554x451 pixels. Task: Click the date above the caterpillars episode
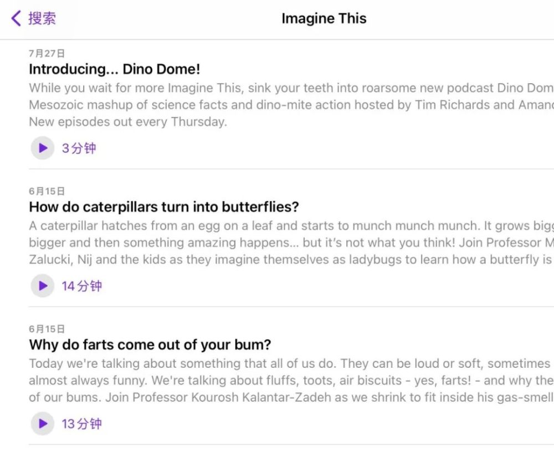[x=47, y=191]
